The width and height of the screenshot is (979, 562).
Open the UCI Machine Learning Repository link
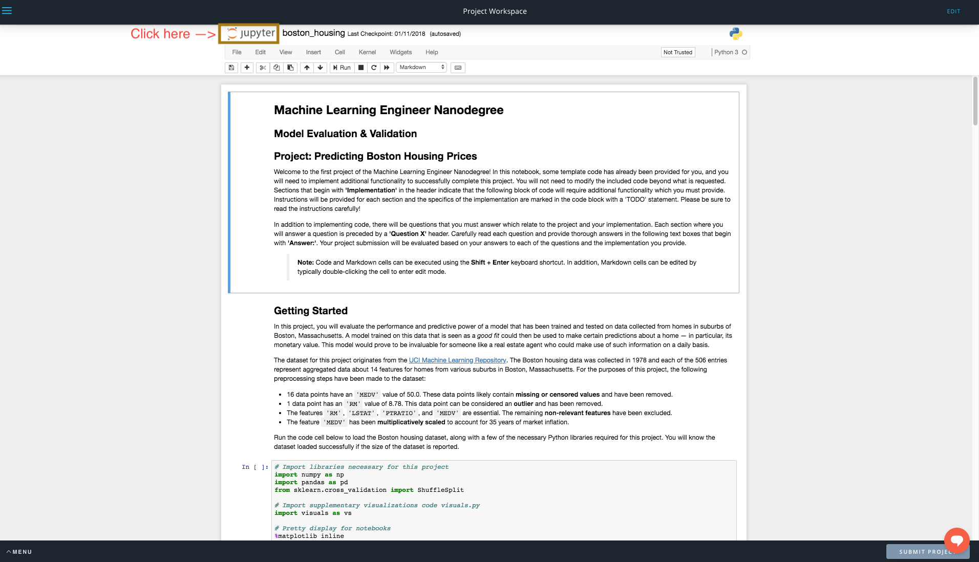coord(457,360)
